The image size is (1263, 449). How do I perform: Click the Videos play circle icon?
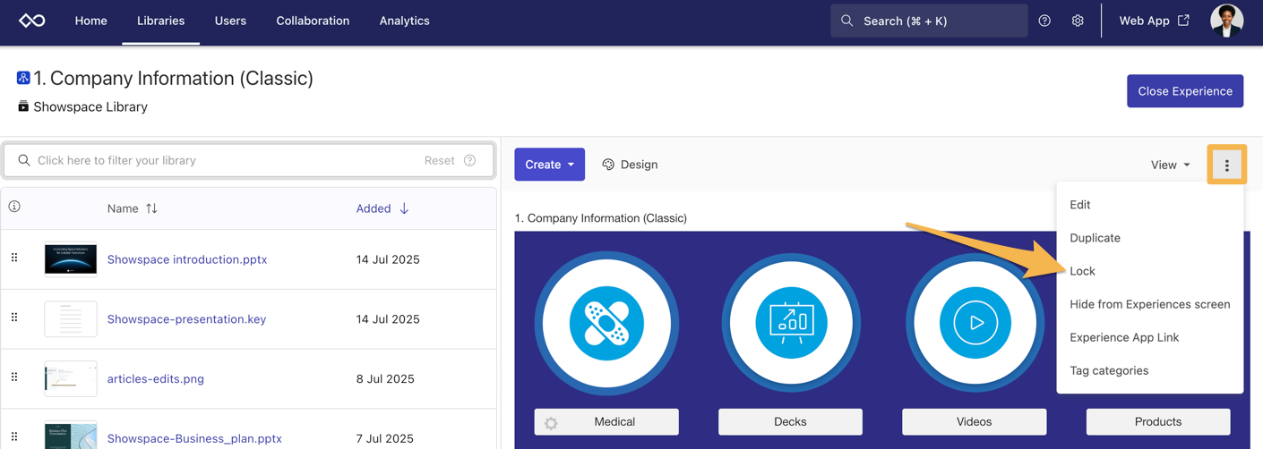(x=975, y=323)
